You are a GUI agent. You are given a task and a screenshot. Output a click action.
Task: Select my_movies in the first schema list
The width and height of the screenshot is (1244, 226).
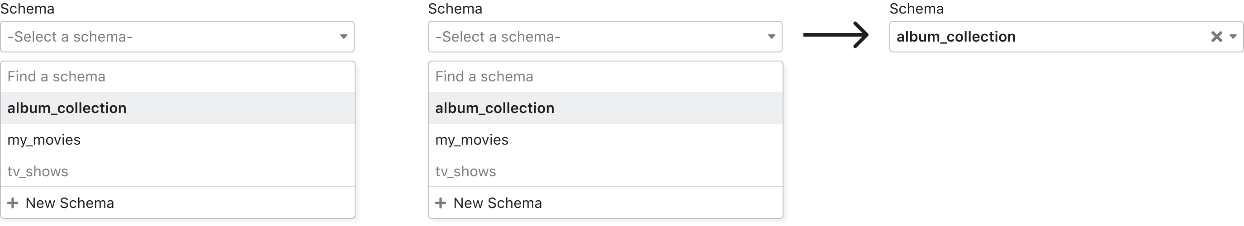[x=178, y=140]
